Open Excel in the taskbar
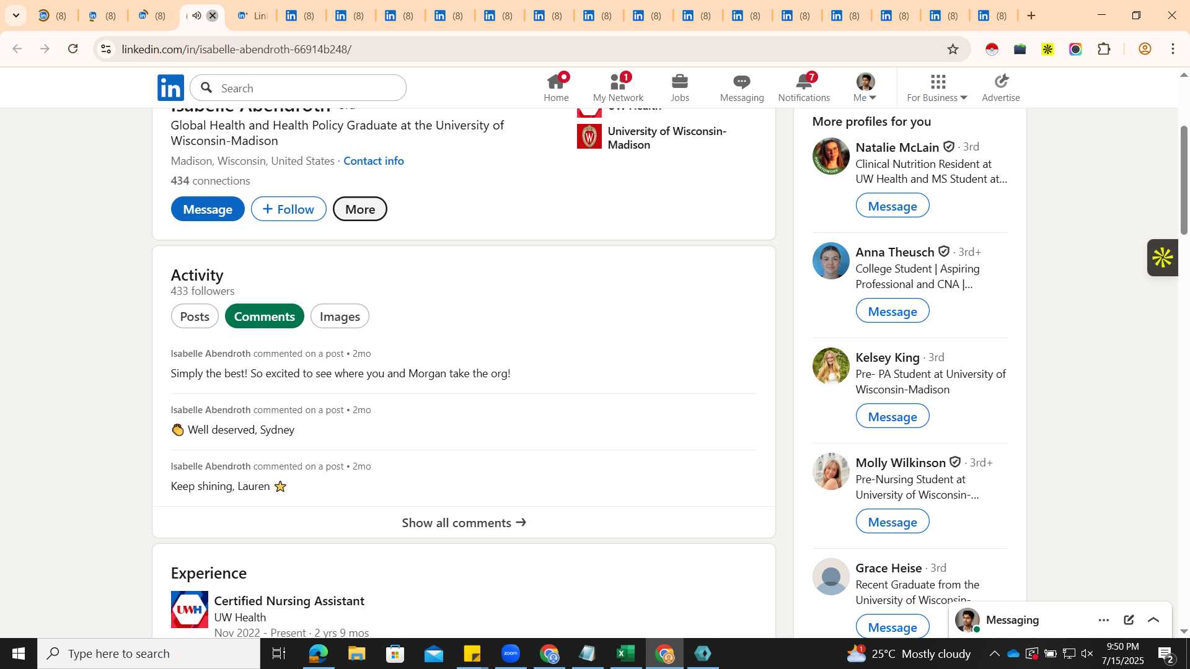The width and height of the screenshot is (1190, 669). [625, 654]
